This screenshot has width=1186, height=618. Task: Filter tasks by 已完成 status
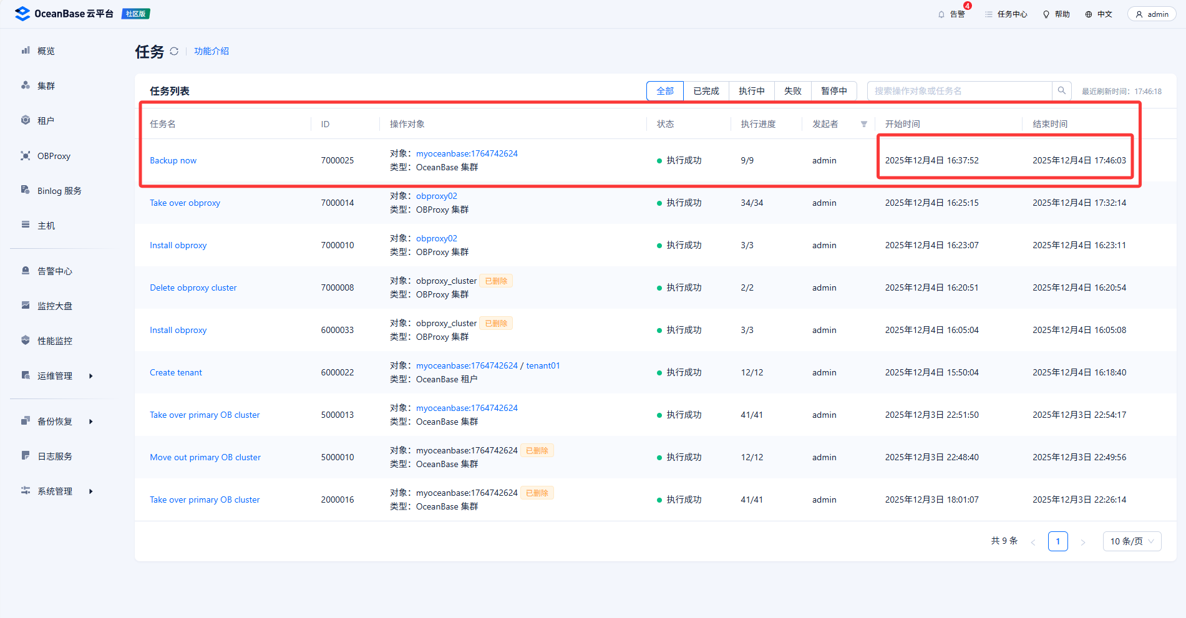[x=706, y=91]
